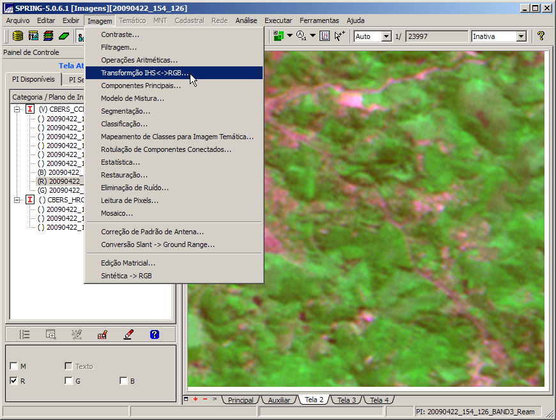
Task: Uncheck the R channel checkbox
Action: point(14,381)
